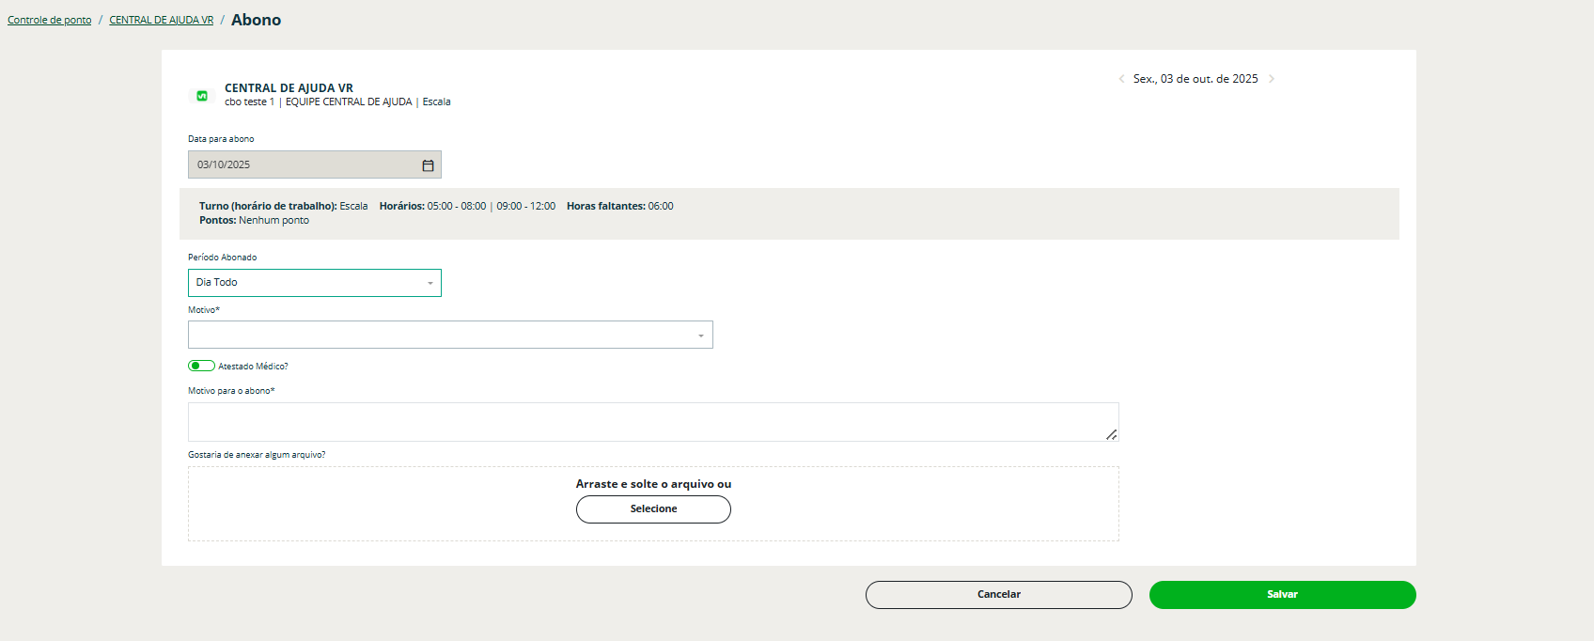Click the Abono page title
This screenshot has width=1594, height=641.
click(256, 20)
